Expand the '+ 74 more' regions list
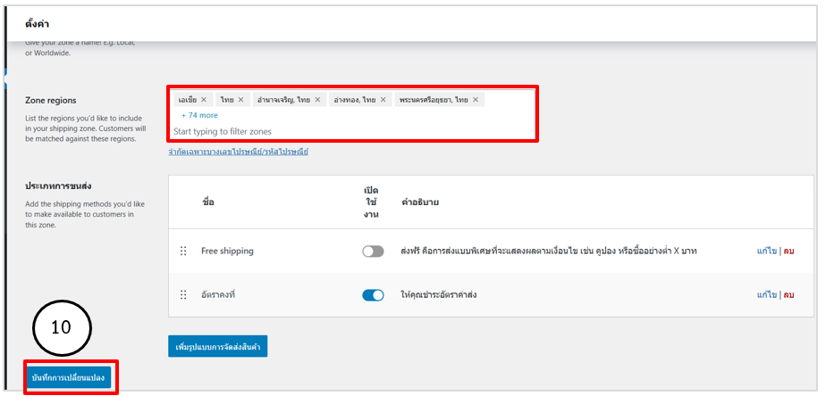The image size is (826, 396). (199, 115)
